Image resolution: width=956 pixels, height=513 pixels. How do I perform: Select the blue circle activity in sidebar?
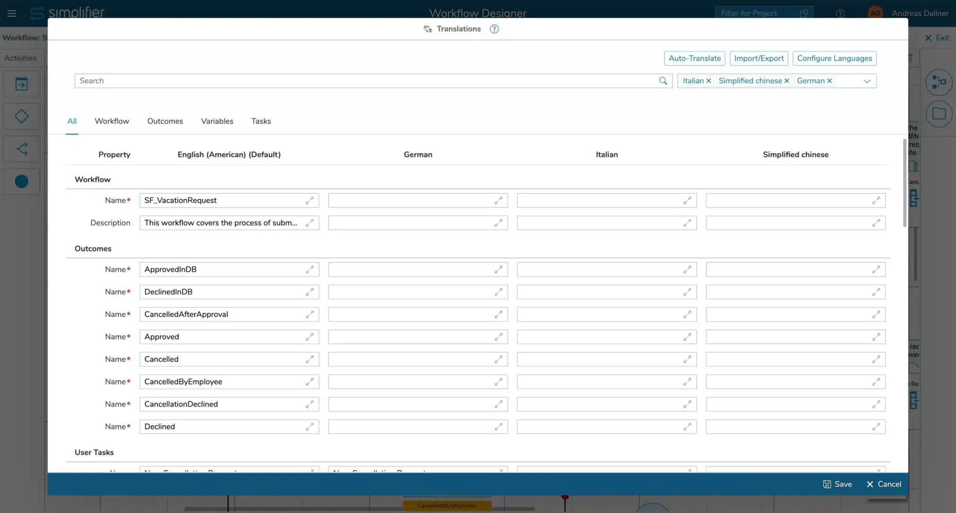[x=21, y=181]
